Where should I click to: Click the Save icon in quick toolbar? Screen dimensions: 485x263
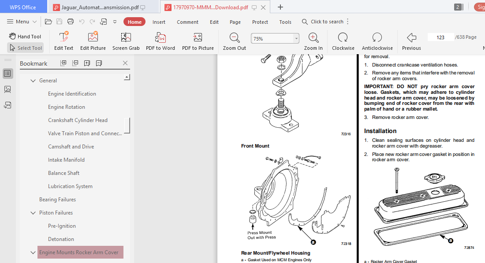(60, 22)
